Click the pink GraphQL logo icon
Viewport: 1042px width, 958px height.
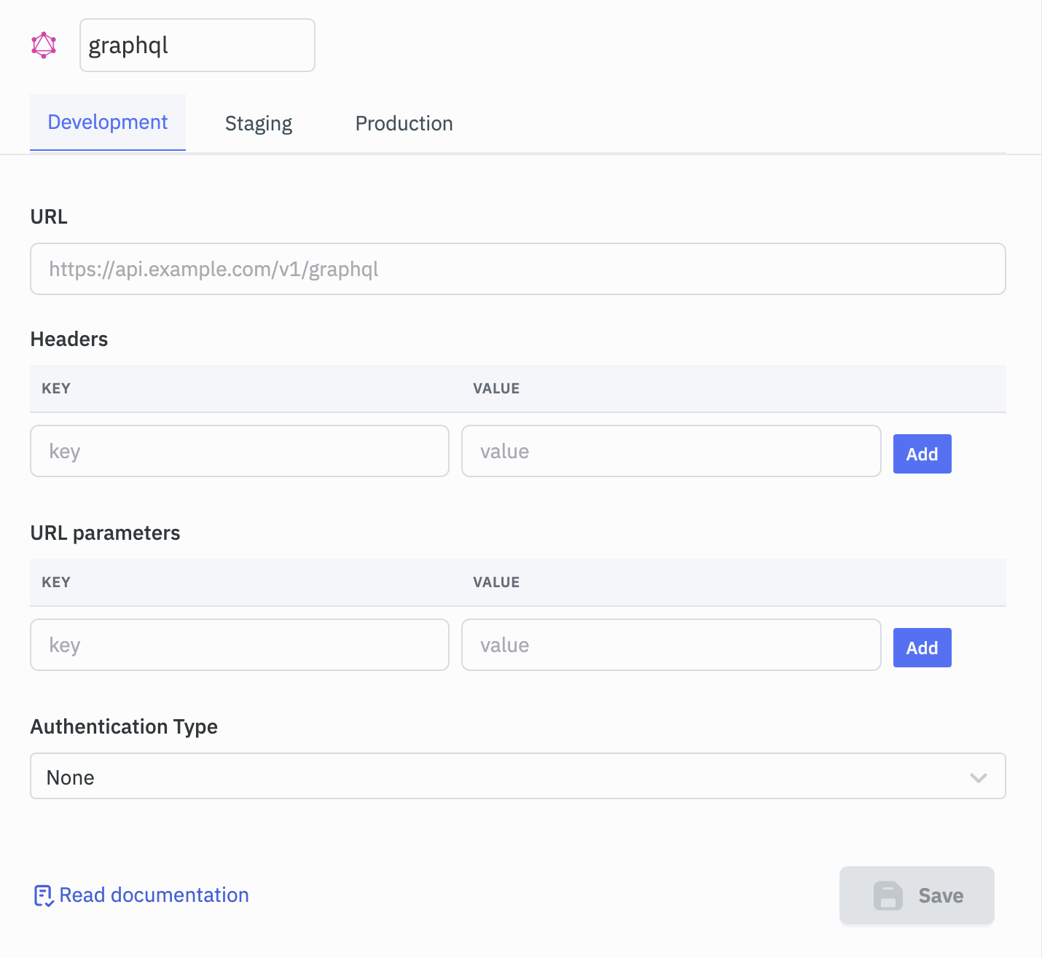(x=44, y=45)
